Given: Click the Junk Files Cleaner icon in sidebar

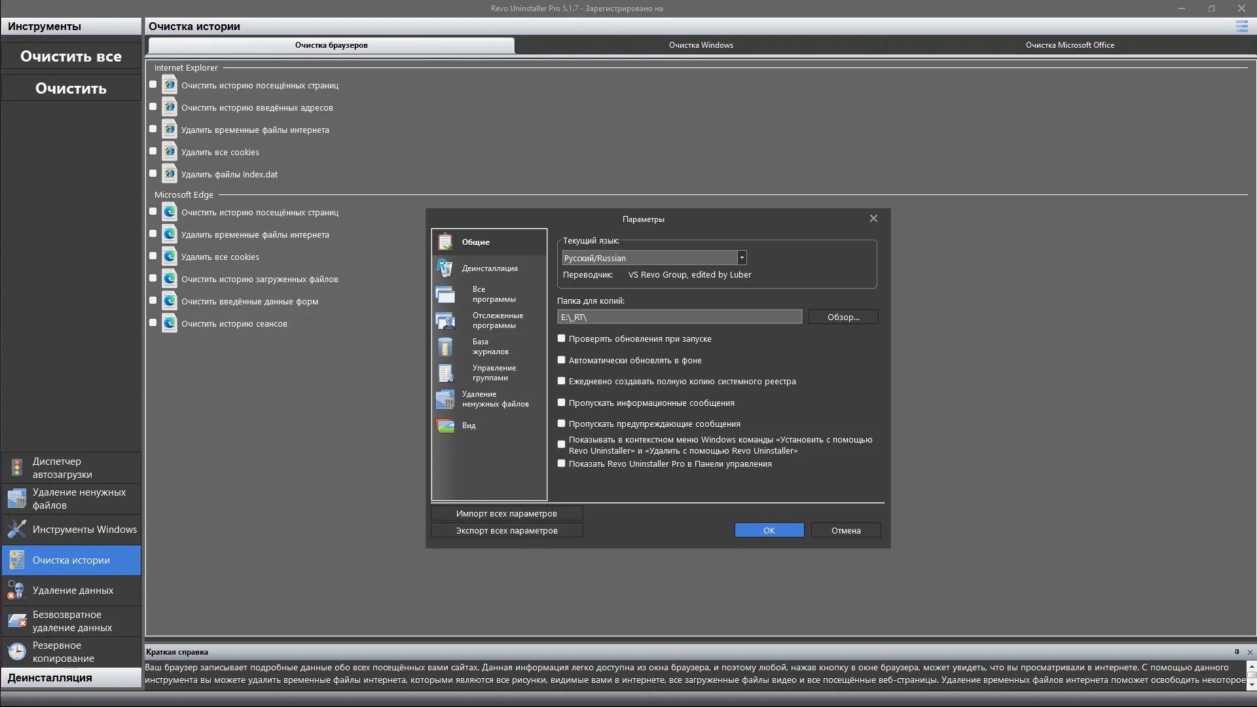Looking at the screenshot, I should click(x=17, y=498).
